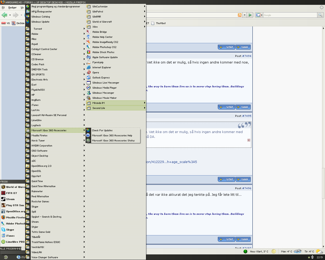
Task: Click Fjernhjelp icon
Action: tap(88, 62)
